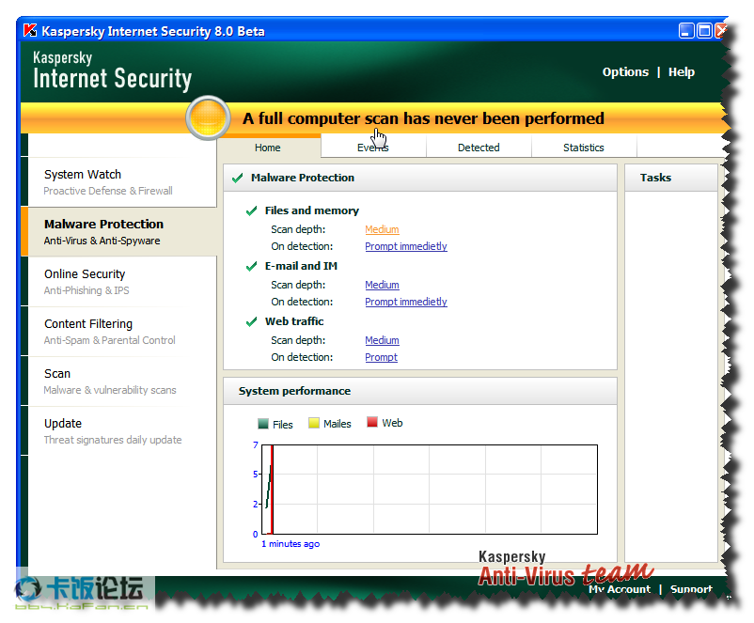Open the Detected tab
This screenshot has width=754, height=623.
[x=479, y=148]
